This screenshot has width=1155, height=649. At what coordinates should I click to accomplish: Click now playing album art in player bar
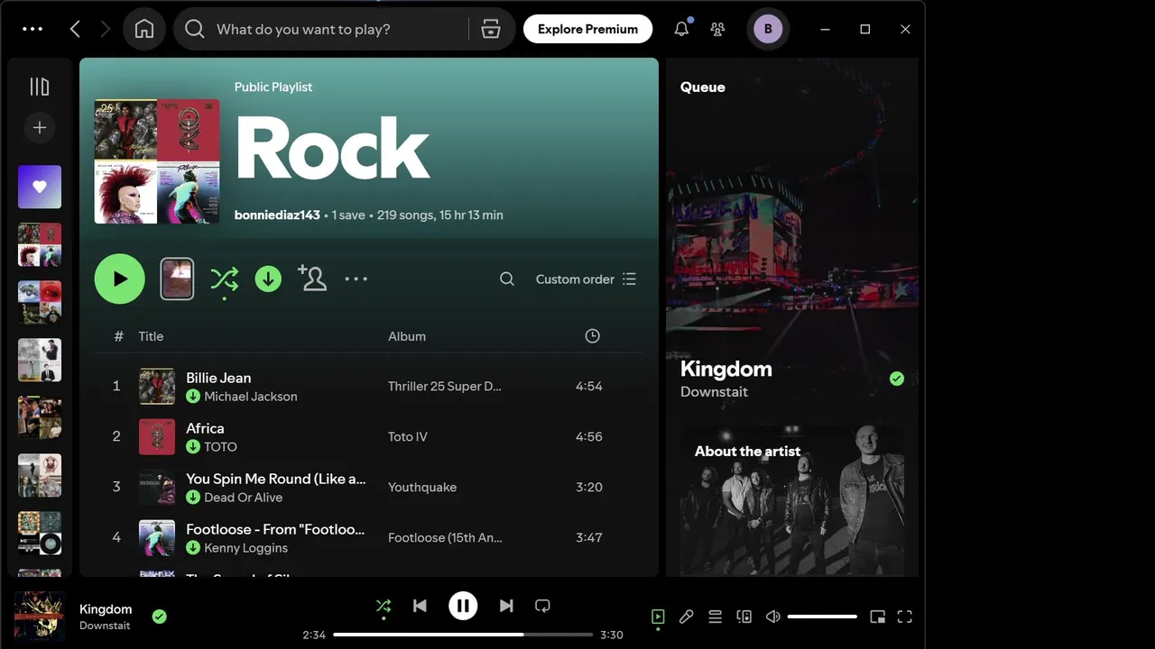[40, 617]
